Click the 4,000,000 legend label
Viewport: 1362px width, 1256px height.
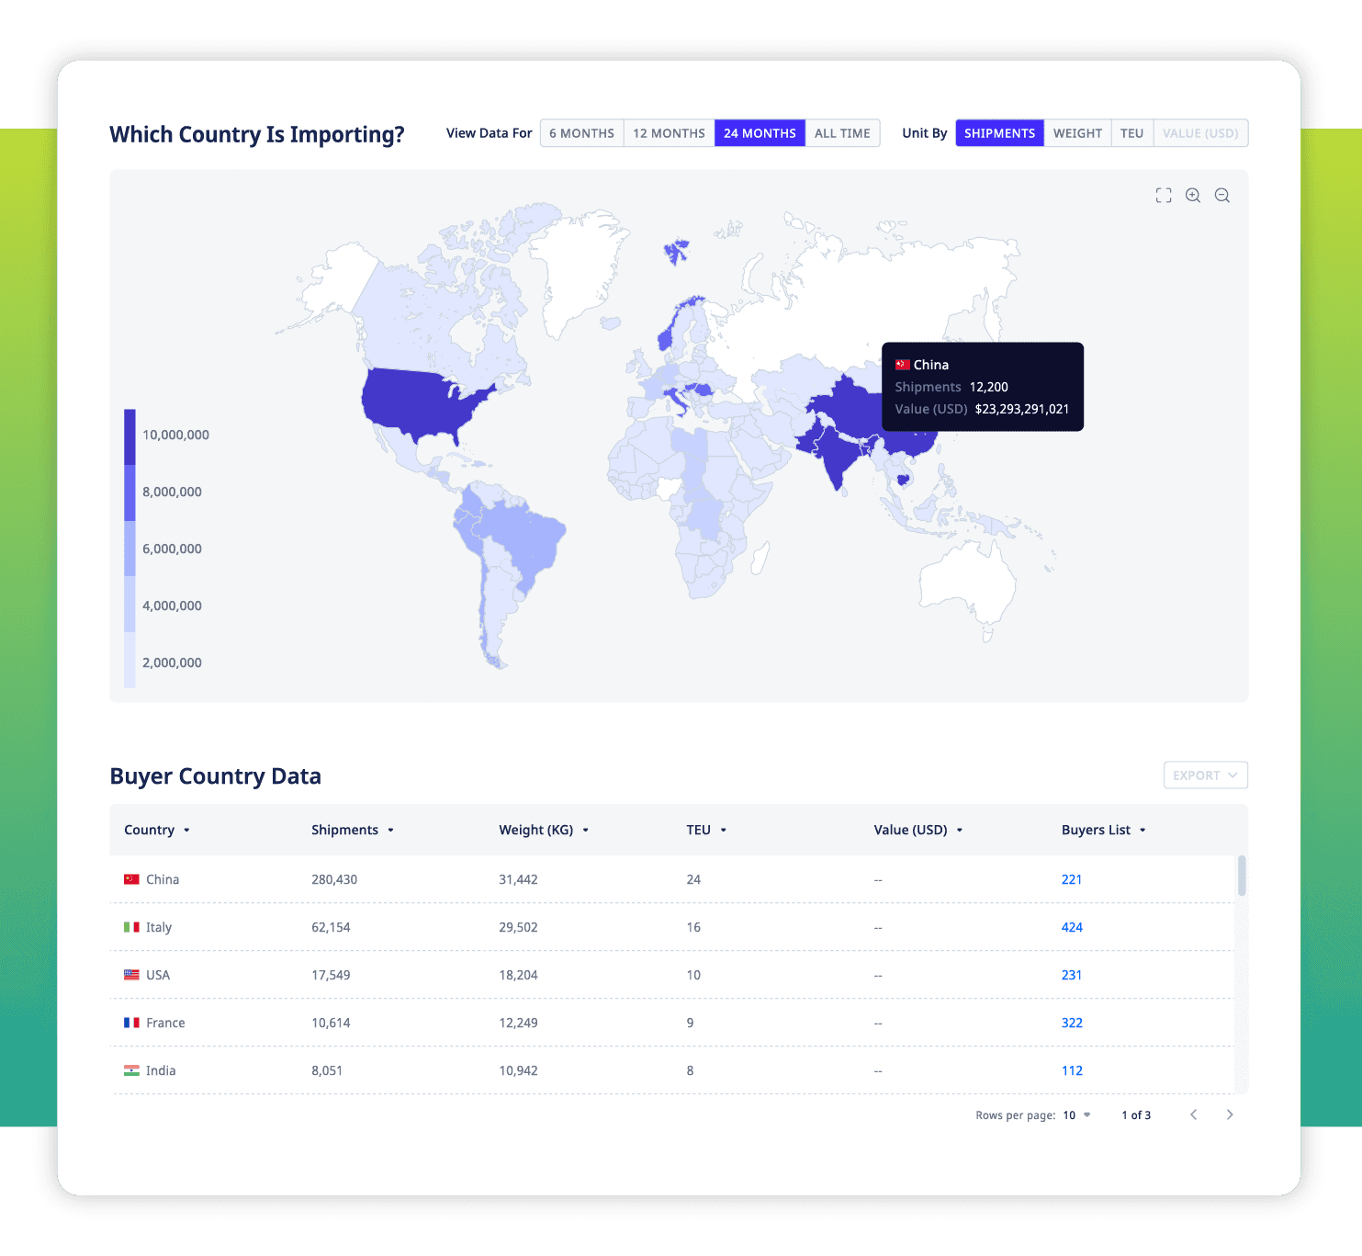[x=172, y=605]
